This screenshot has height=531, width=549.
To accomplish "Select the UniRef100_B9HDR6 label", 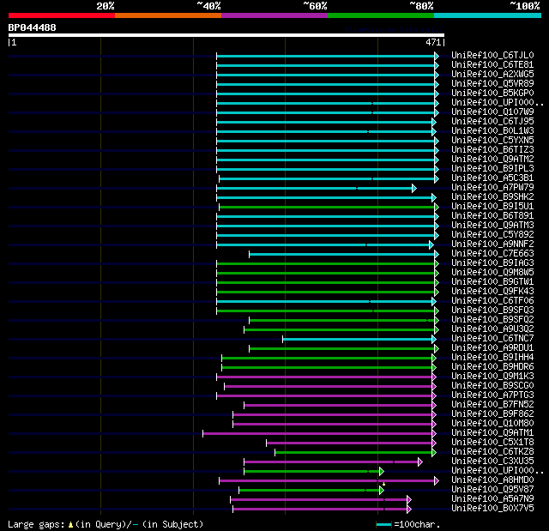I will 492,367.
